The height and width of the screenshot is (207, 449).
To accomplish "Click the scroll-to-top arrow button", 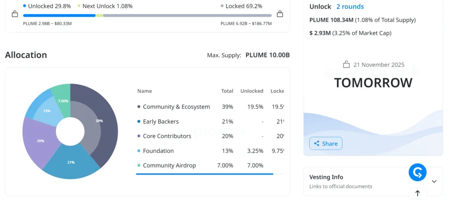I will coord(417,193).
